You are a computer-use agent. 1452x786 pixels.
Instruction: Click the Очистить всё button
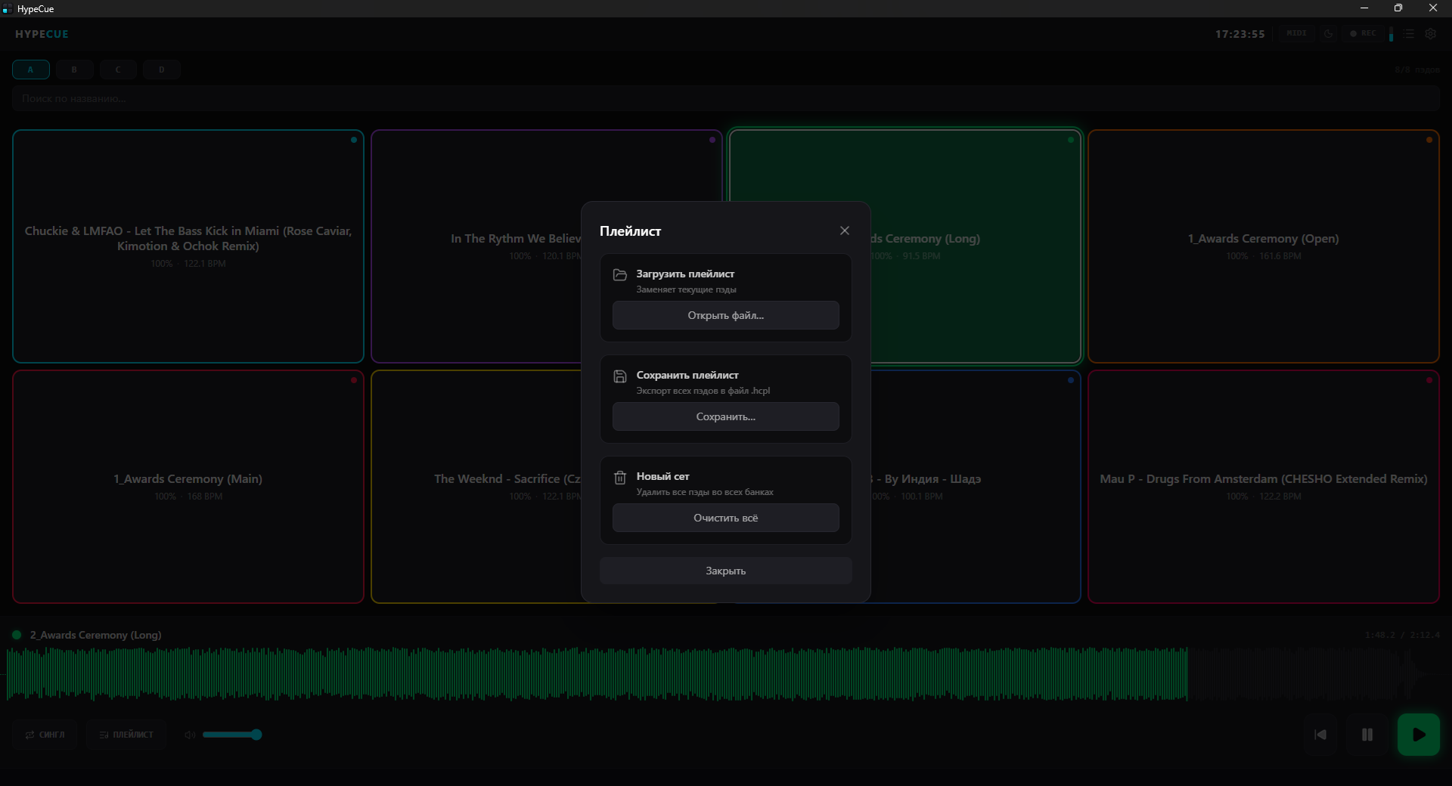point(725,518)
